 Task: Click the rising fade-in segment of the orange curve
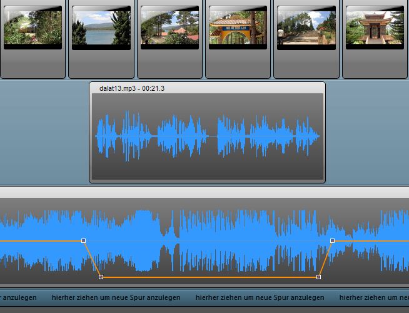click(x=325, y=259)
